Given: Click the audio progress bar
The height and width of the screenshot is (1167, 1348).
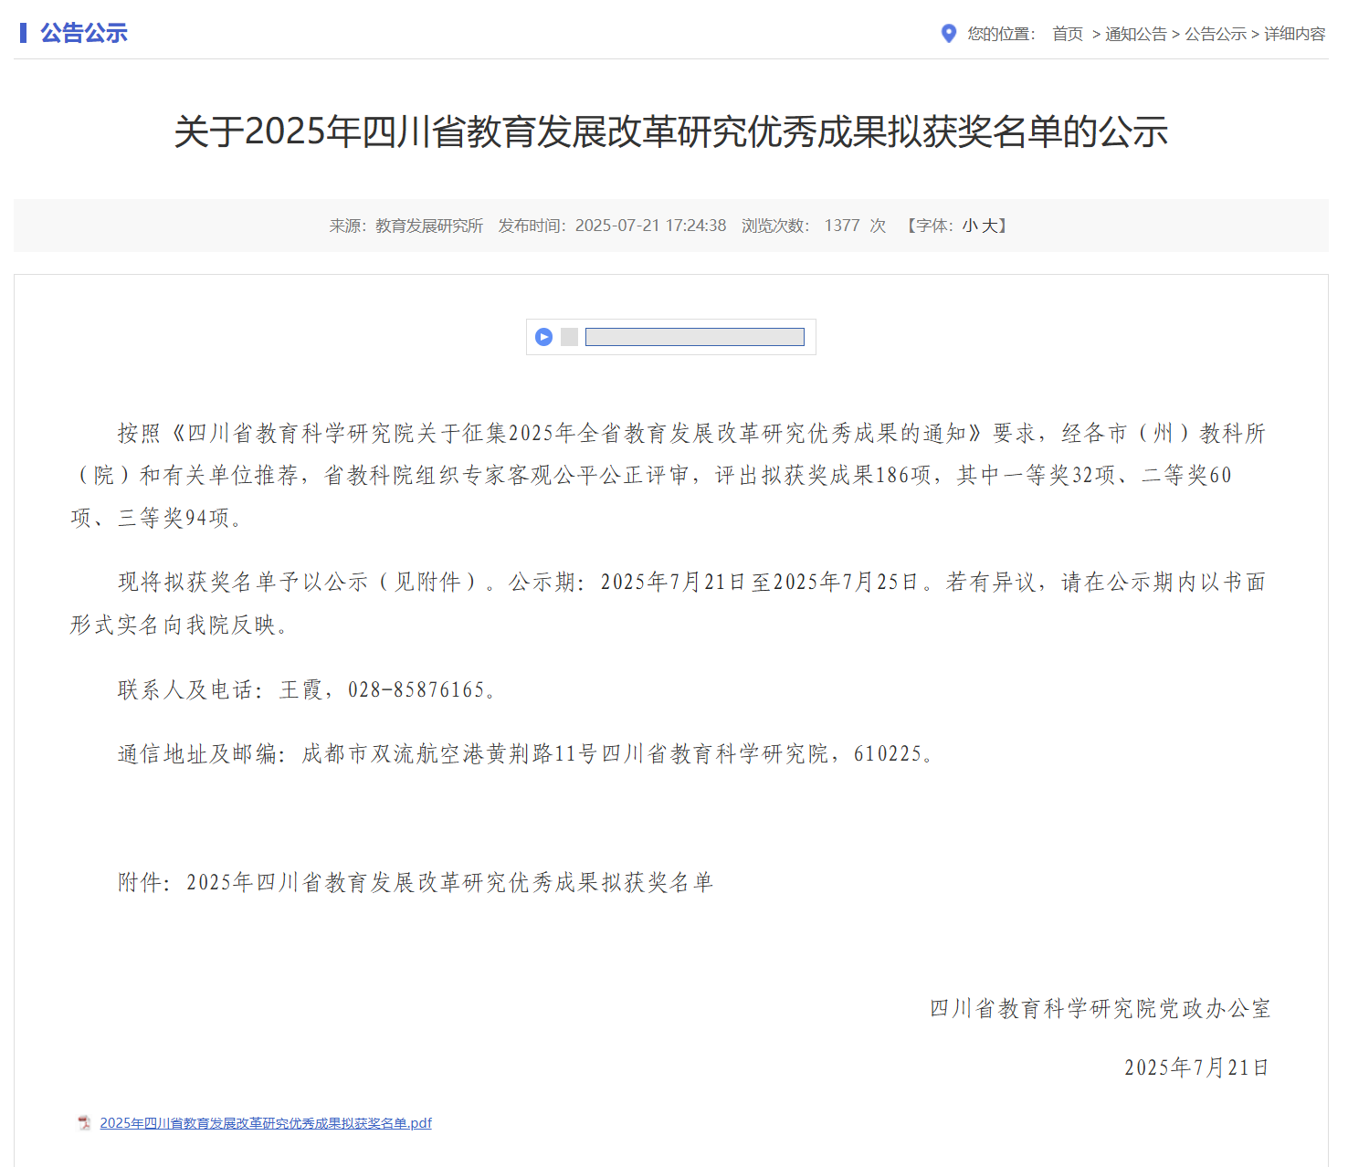Looking at the screenshot, I should point(694,337).
